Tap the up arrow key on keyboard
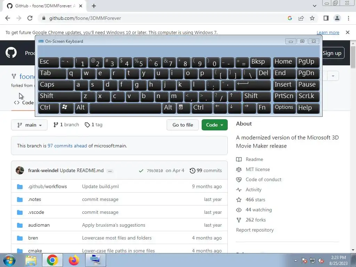The width and height of the screenshot is (356, 267). point(235,97)
